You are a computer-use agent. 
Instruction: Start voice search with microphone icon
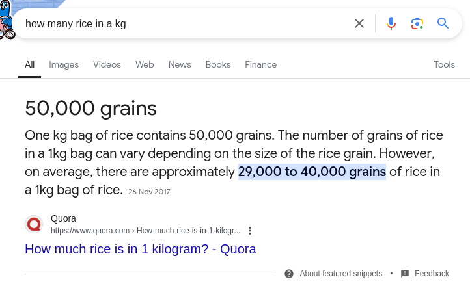[391, 23]
